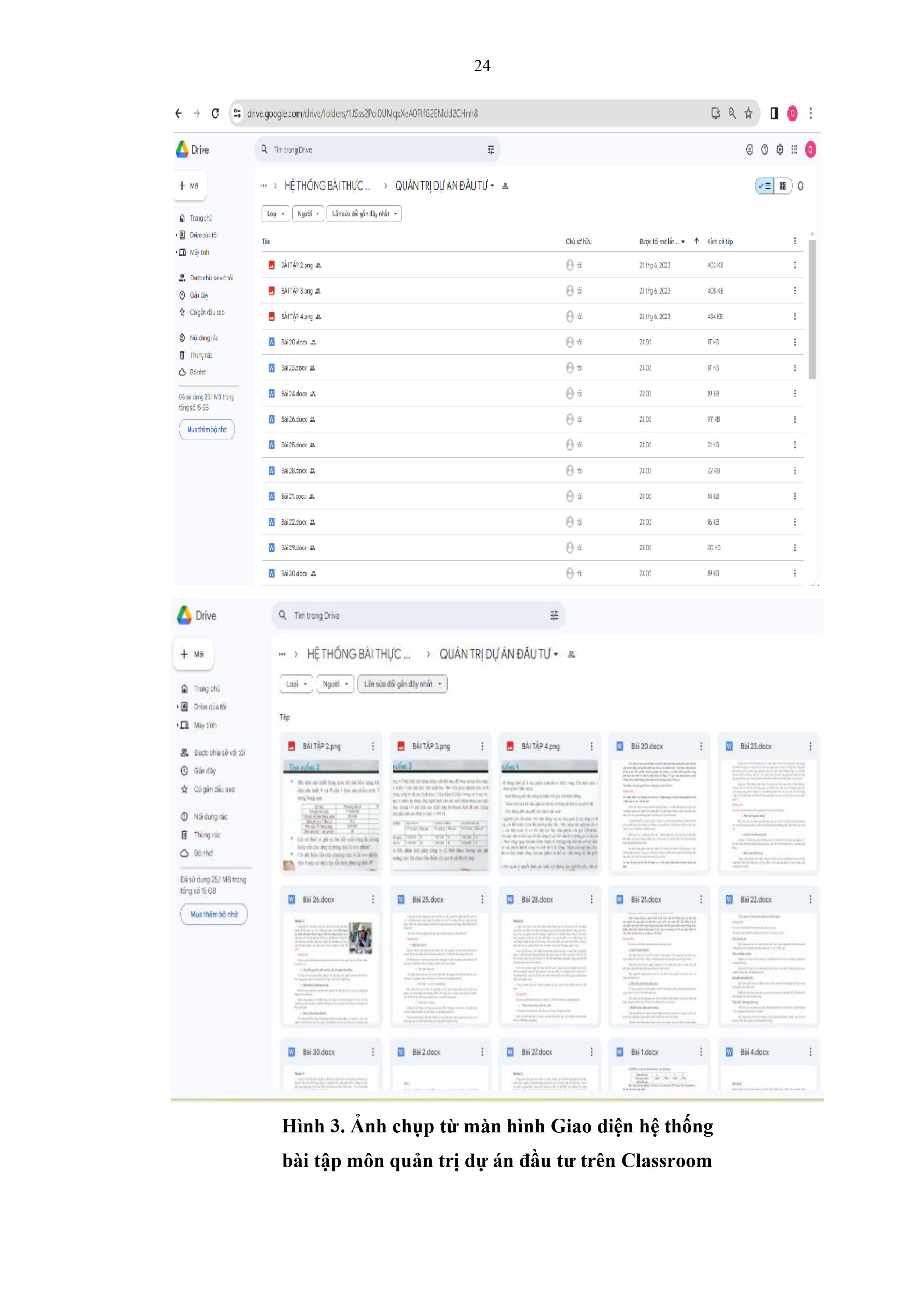Click the storage usage bar in grid-view sidebar
Image resolution: width=921 pixels, height=1302 pixels.
(x=216, y=868)
